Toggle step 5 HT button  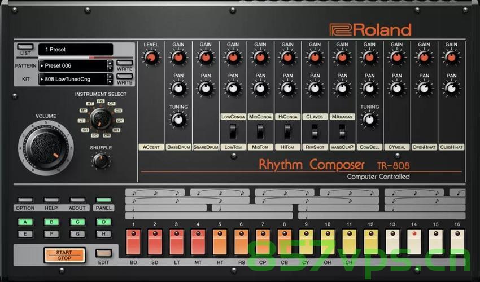click(x=220, y=242)
